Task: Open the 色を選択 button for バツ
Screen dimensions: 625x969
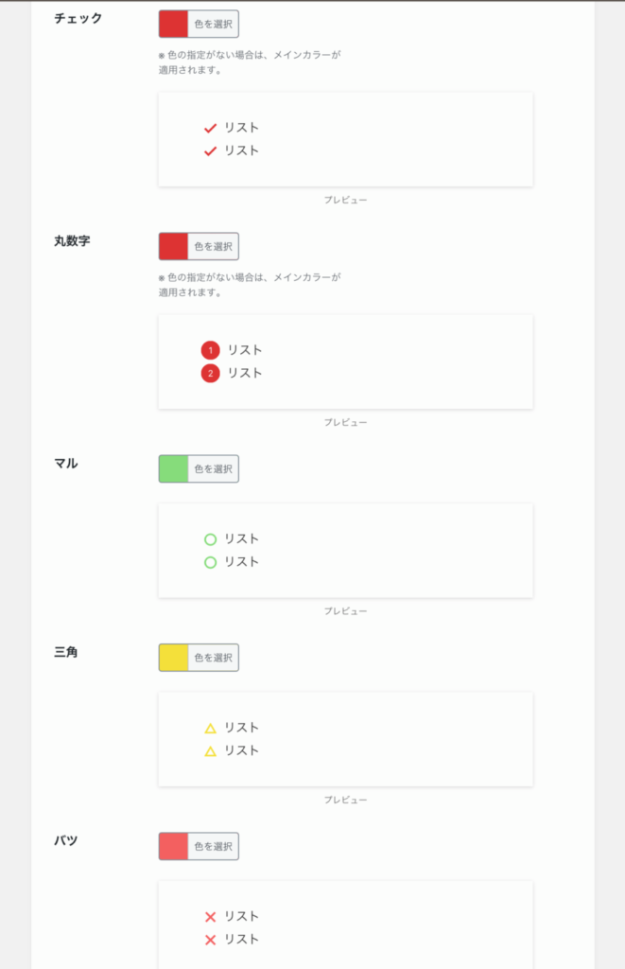Action: point(213,847)
